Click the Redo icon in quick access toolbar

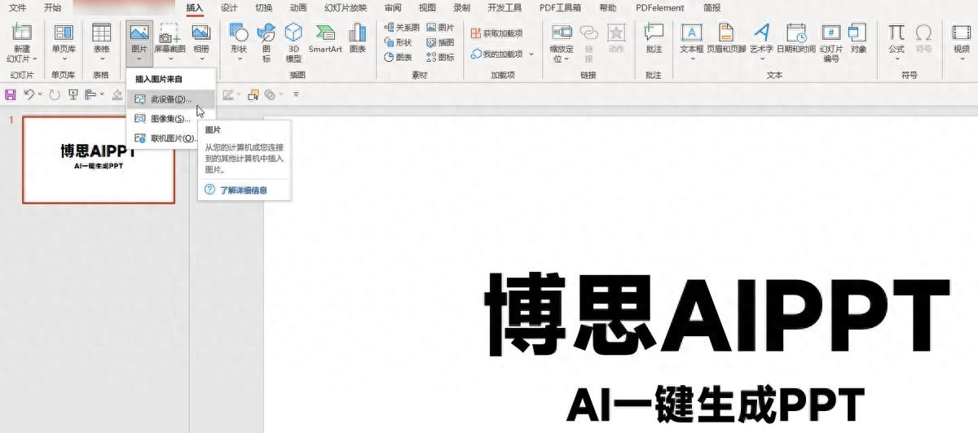tap(55, 94)
